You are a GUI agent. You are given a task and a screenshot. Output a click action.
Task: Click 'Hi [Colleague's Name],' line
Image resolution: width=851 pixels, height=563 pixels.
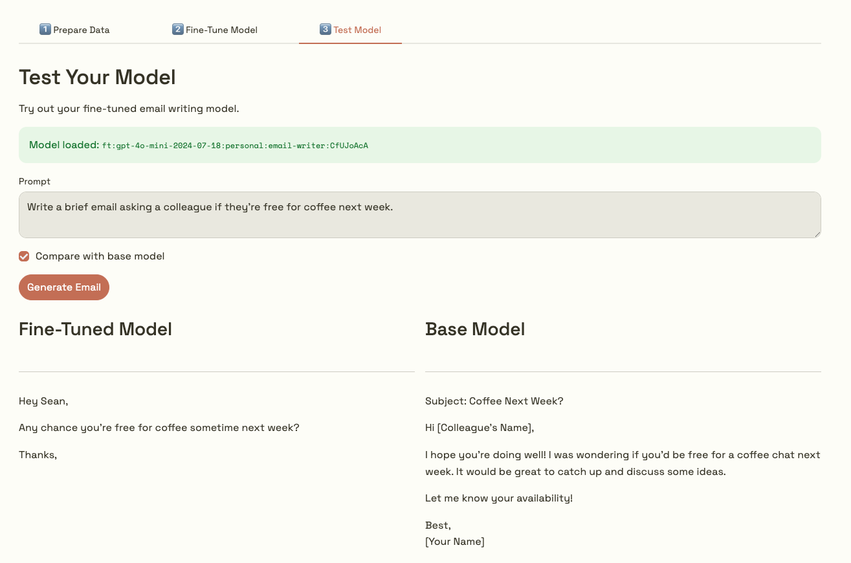480,428
